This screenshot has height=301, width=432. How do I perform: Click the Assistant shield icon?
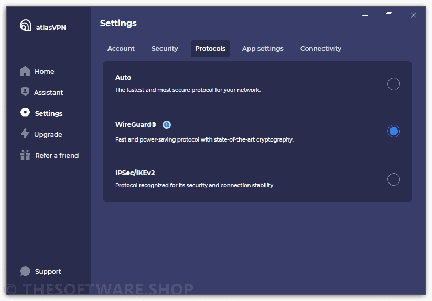[25, 92]
